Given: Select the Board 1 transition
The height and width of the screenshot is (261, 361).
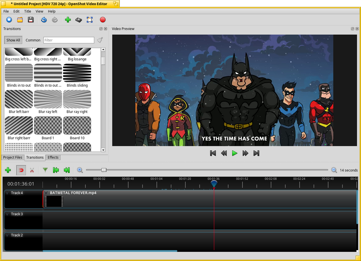Looking at the screenshot, I should click(x=48, y=128).
